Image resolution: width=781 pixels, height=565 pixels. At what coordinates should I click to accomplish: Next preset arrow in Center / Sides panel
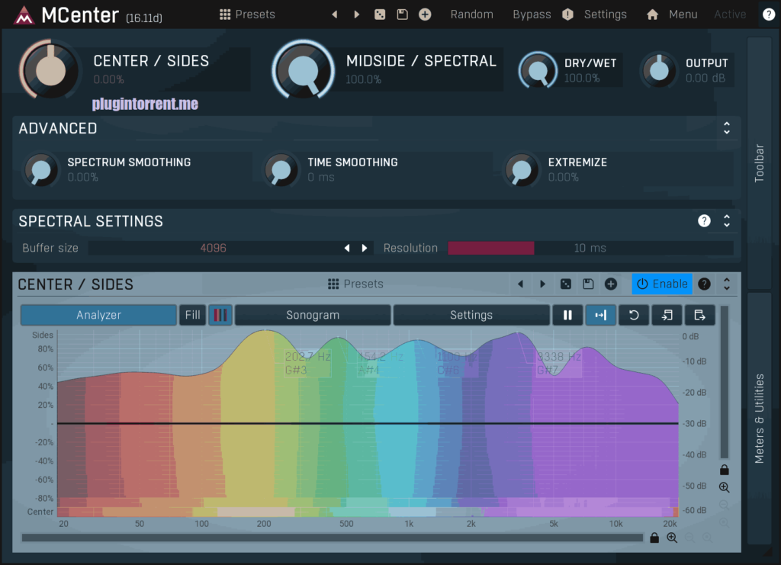pyautogui.click(x=543, y=284)
